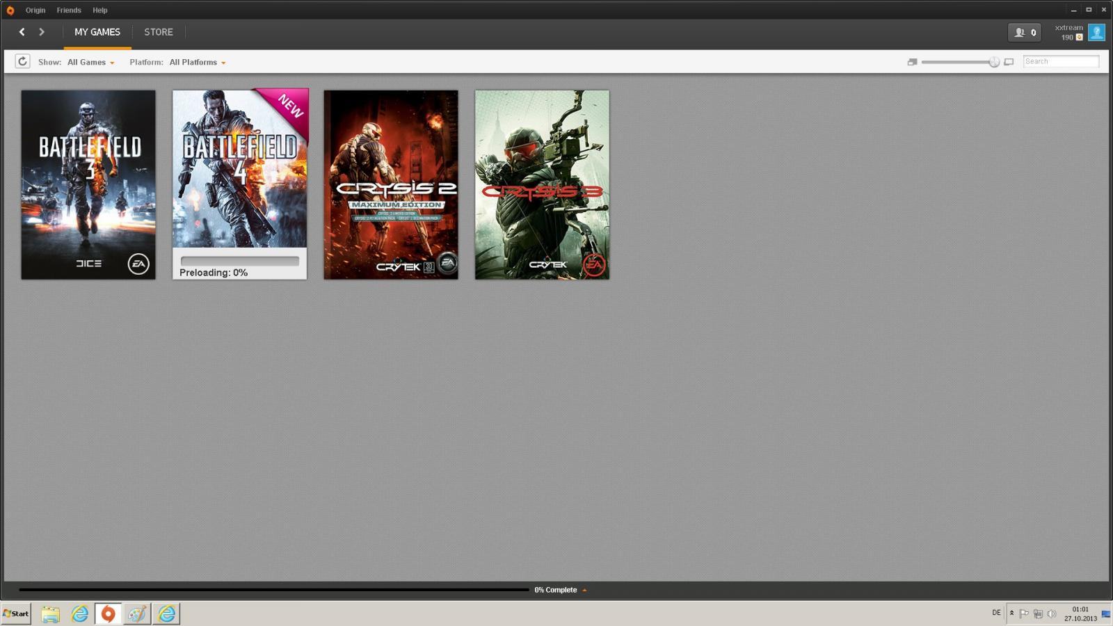Open the friends list button showing 0
The width and height of the screenshot is (1113, 626).
point(1025,32)
